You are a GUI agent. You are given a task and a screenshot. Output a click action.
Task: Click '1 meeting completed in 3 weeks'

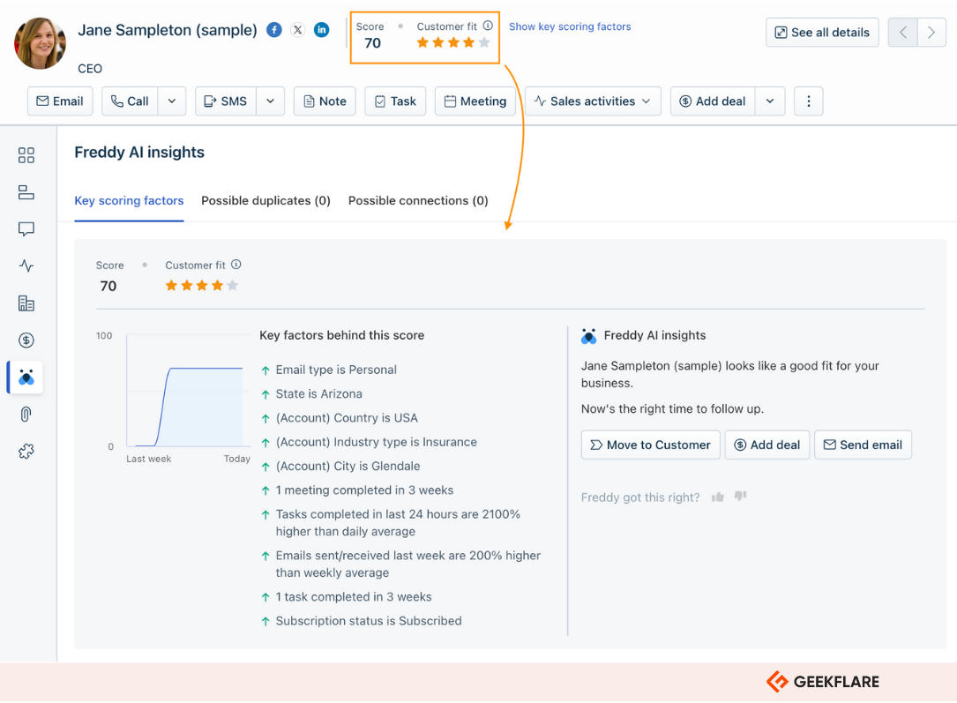(364, 490)
